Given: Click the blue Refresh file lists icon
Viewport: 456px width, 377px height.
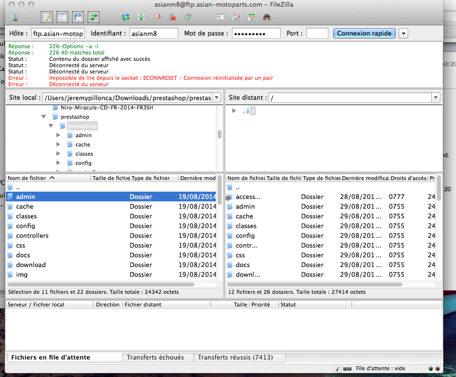Looking at the screenshot, I should (126, 18).
